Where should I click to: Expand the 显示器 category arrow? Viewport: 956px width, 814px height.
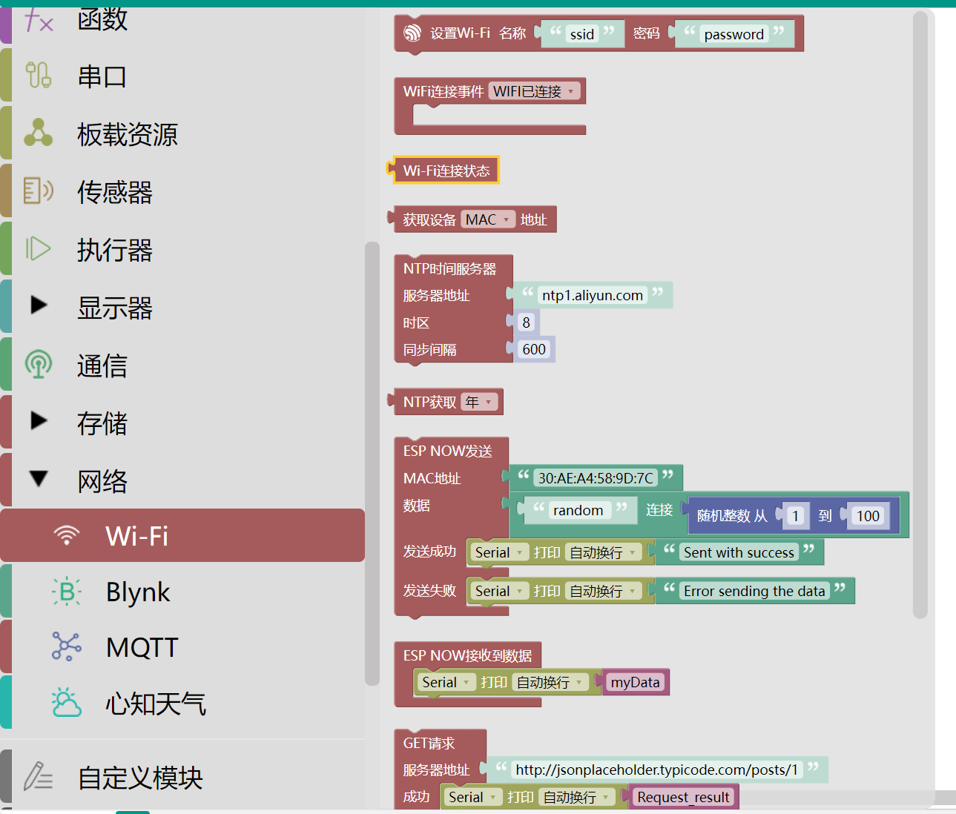[x=39, y=305]
